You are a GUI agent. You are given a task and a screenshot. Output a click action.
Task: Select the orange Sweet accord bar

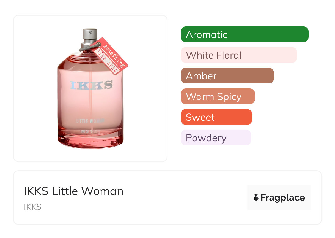tap(216, 117)
